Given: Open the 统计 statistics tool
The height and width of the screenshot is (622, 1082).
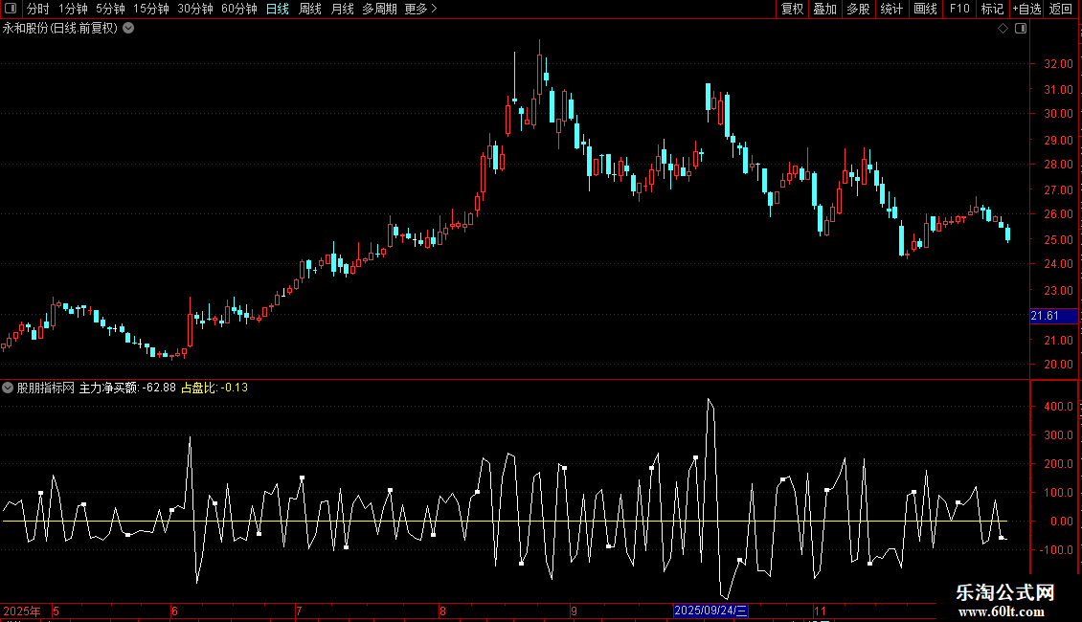Looking at the screenshot, I should [x=891, y=9].
